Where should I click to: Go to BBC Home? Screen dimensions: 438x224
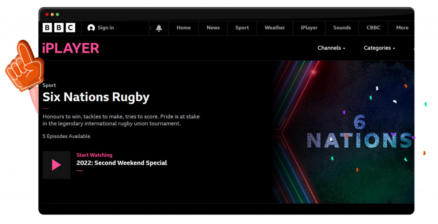[x=183, y=28]
